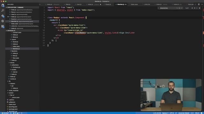Switch to the New.js editor tab
This screenshot has height=114, width=204.
pos(68,4)
